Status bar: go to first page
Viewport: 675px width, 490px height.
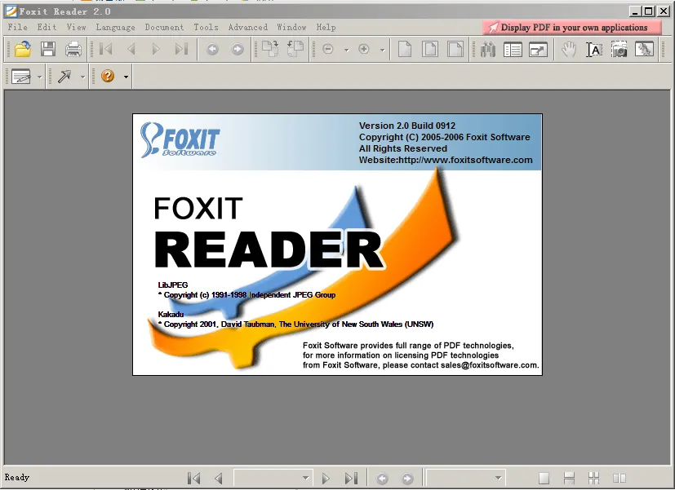coord(193,478)
